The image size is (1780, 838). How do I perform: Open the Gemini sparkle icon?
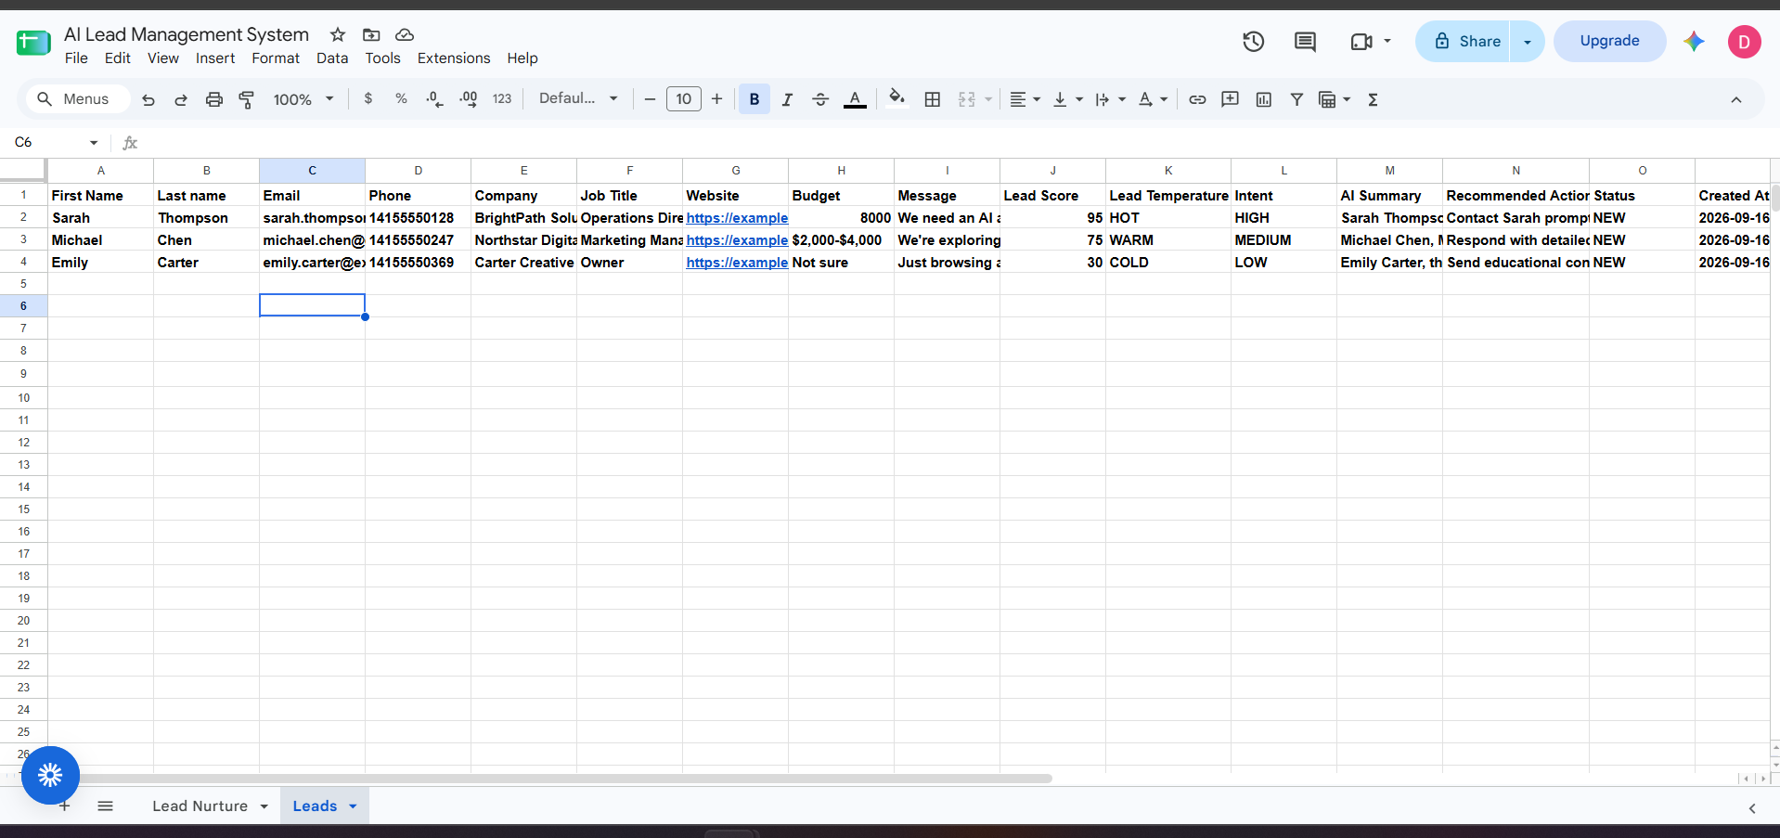coord(1694,41)
